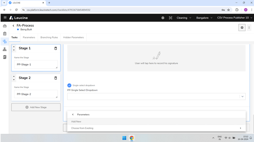Click the Stage 2 heading

click(25, 78)
